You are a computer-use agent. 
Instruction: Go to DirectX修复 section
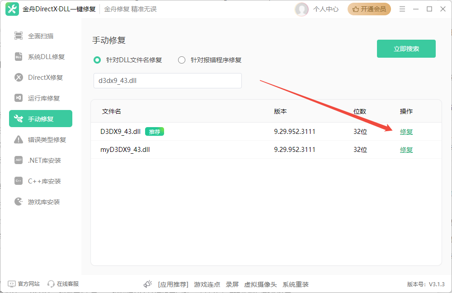(x=41, y=78)
